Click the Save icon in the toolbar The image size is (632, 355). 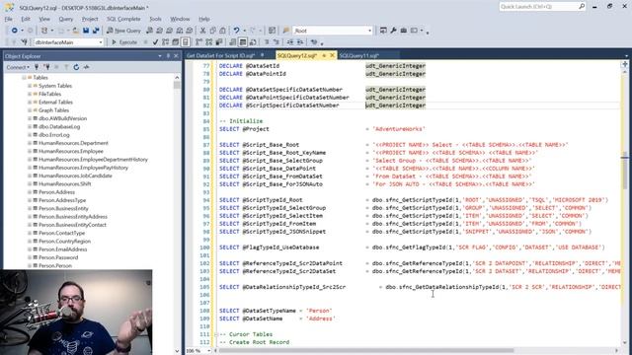[86, 31]
